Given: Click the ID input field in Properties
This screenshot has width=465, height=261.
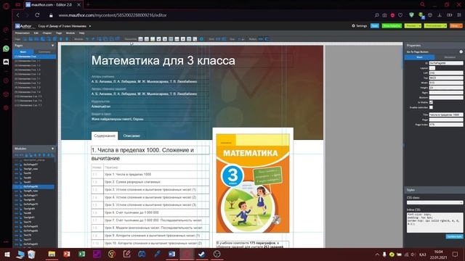Looking at the screenshot, I should [445, 63].
